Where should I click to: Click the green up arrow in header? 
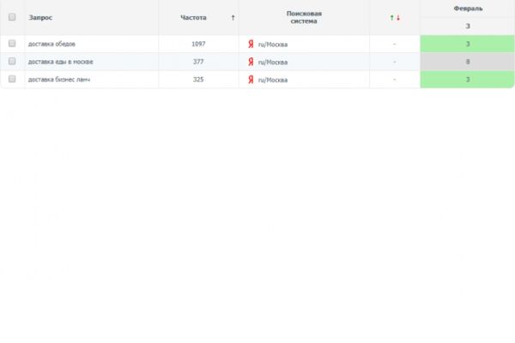[x=391, y=18]
